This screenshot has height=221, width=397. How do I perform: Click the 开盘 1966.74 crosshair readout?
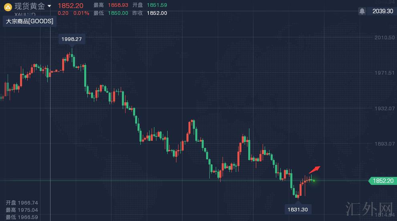tap(22, 203)
